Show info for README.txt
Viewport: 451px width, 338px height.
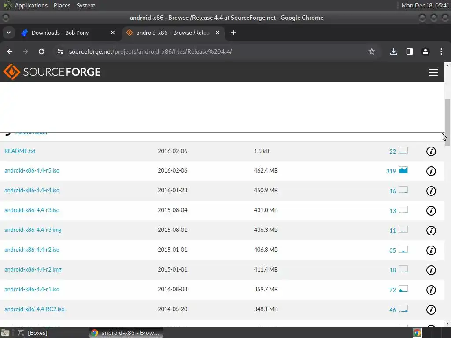[431, 151]
